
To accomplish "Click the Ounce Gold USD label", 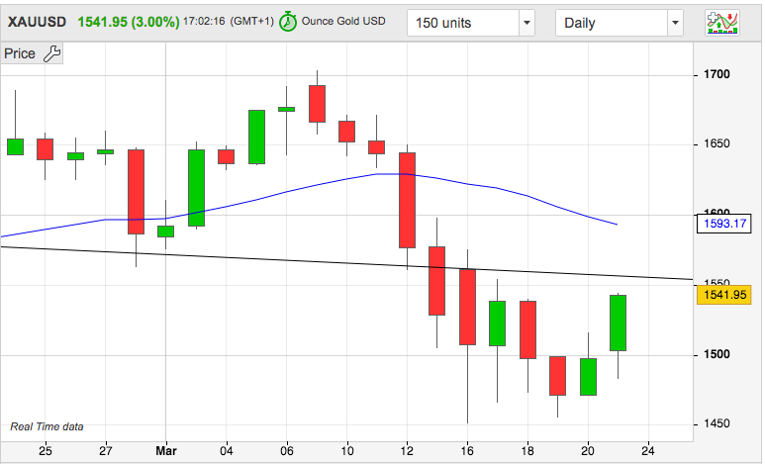I will pyautogui.click(x=343, y=22).
